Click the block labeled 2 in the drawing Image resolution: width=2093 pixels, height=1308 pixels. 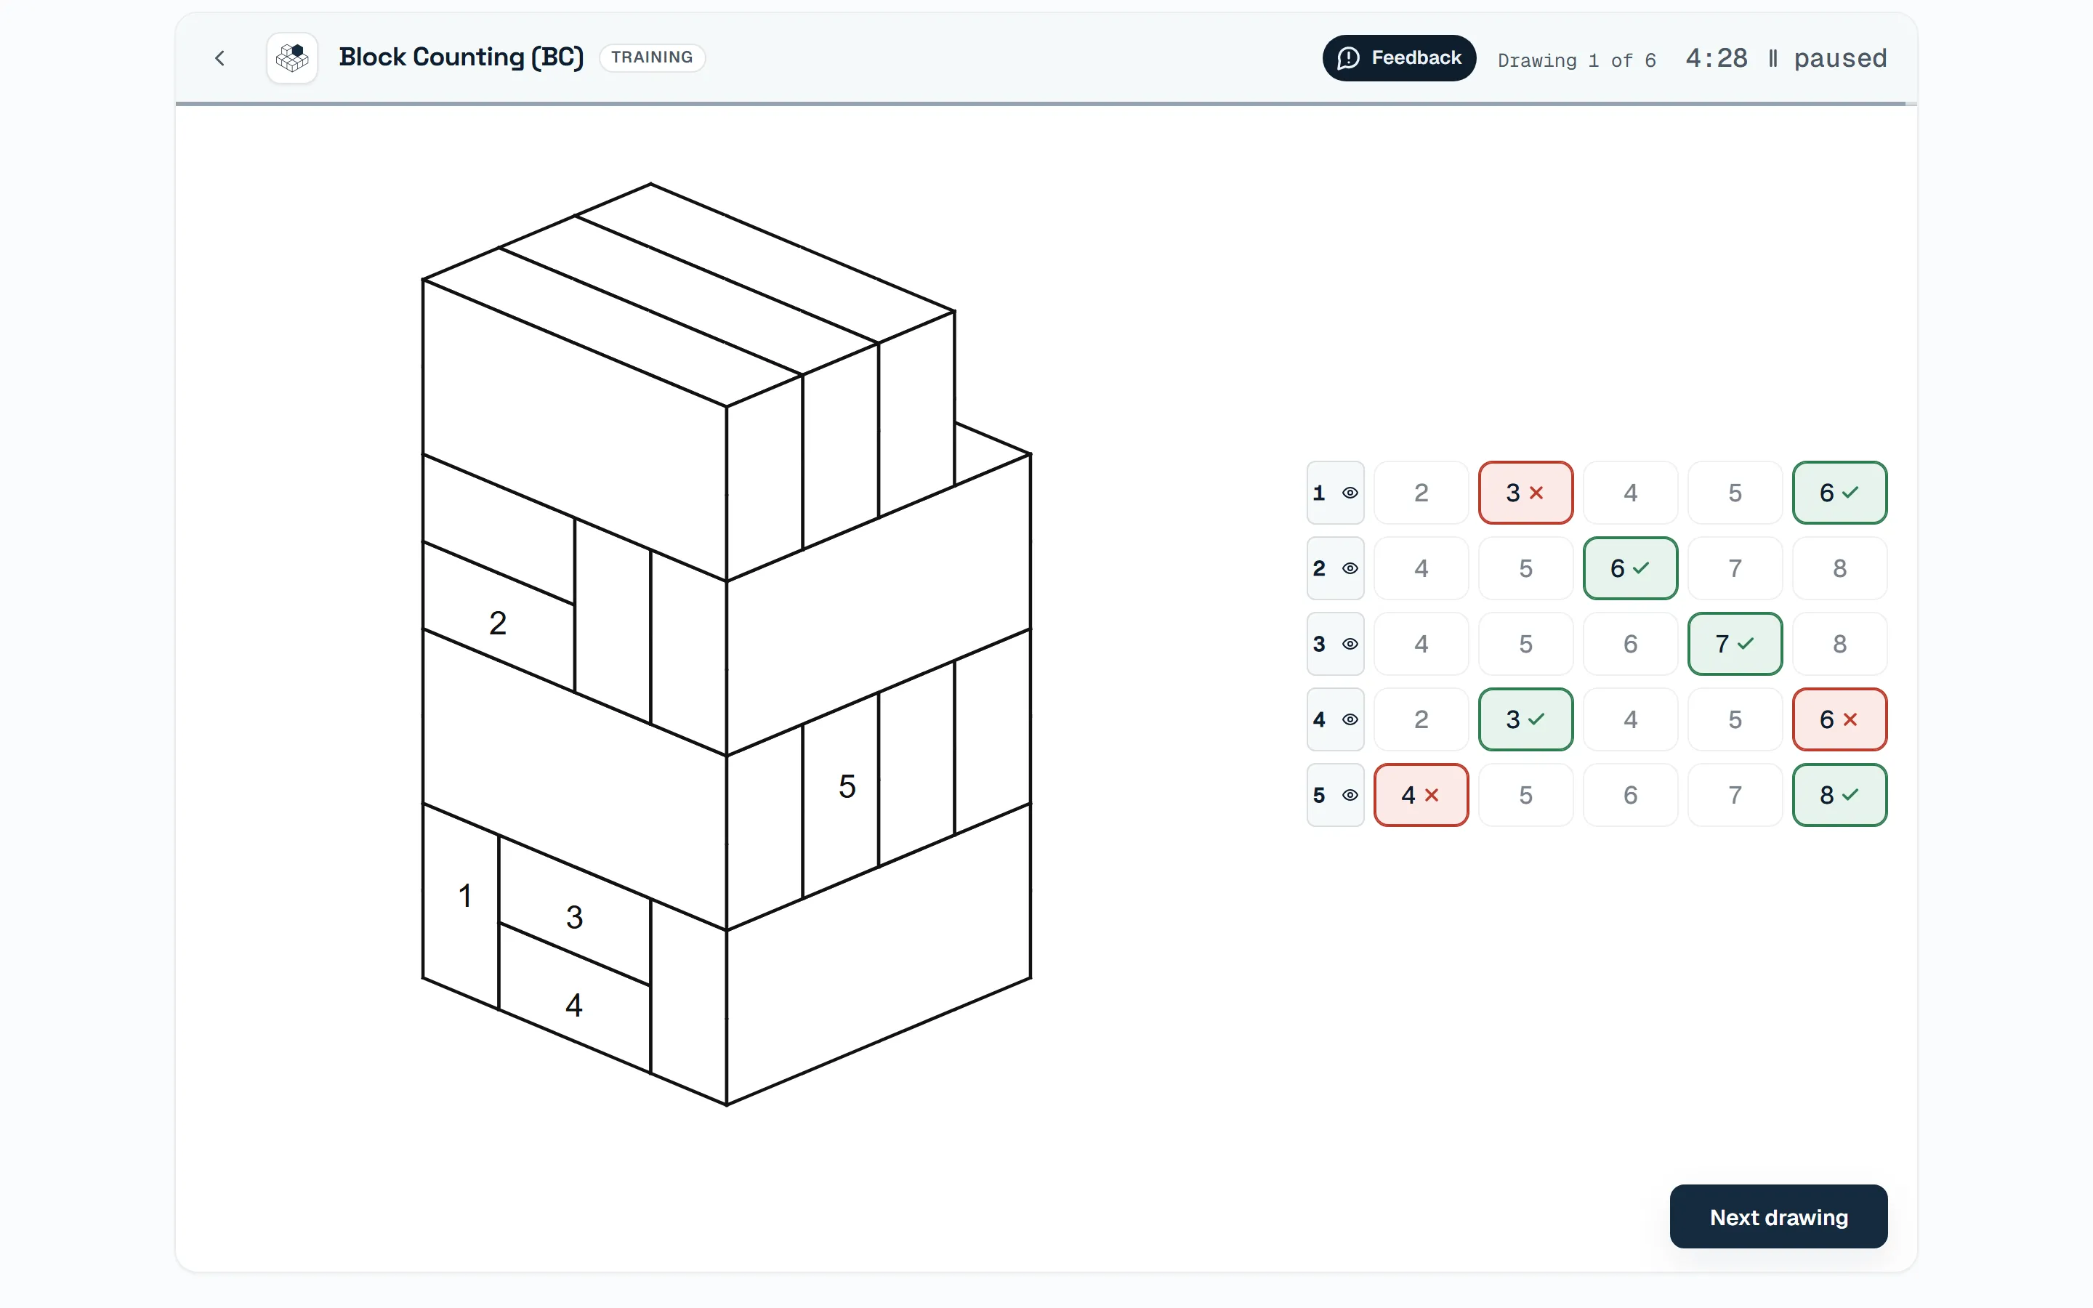coord(498,616)
